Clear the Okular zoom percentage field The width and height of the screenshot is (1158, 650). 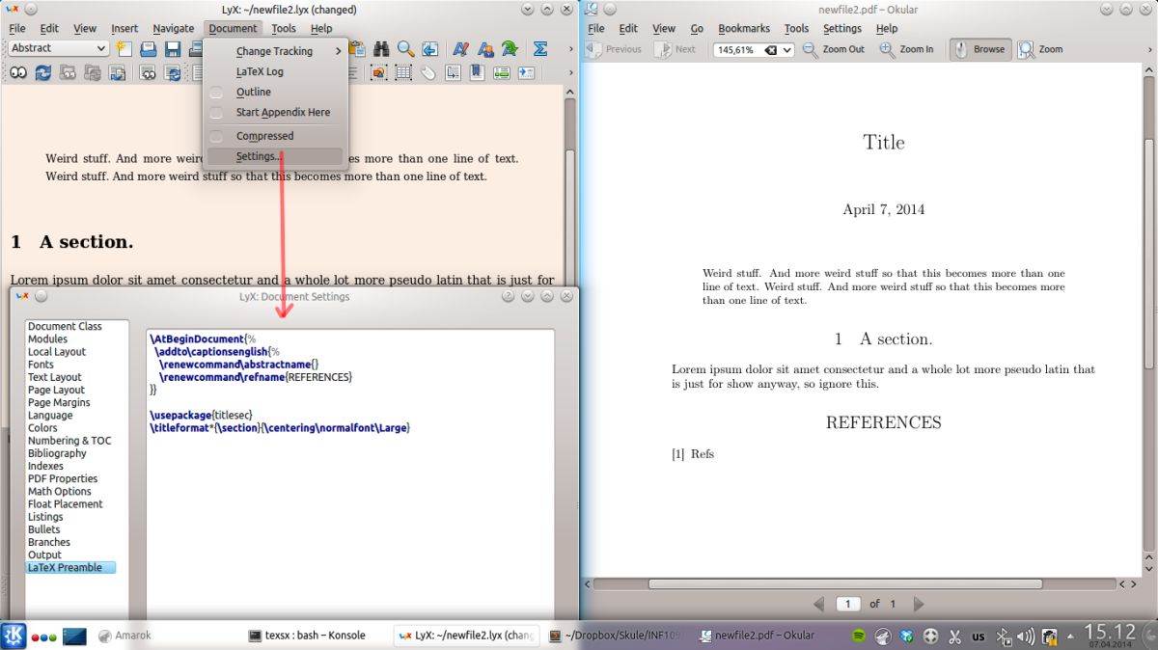[771, 49]
